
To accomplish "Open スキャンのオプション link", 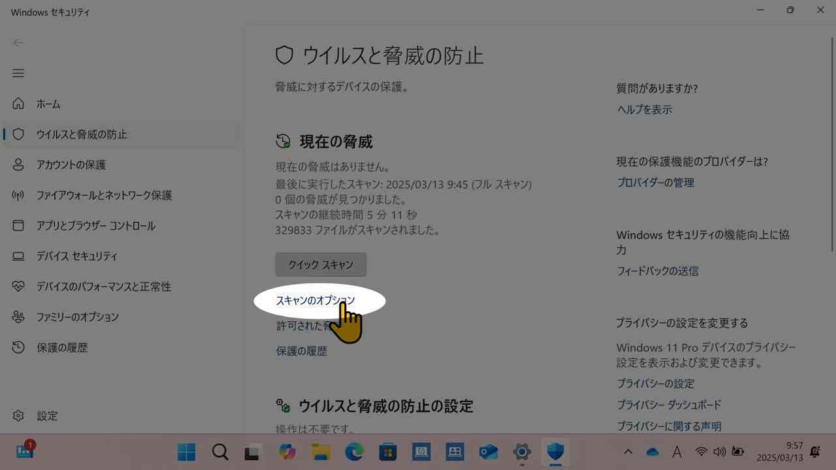I will pos(315,300).
